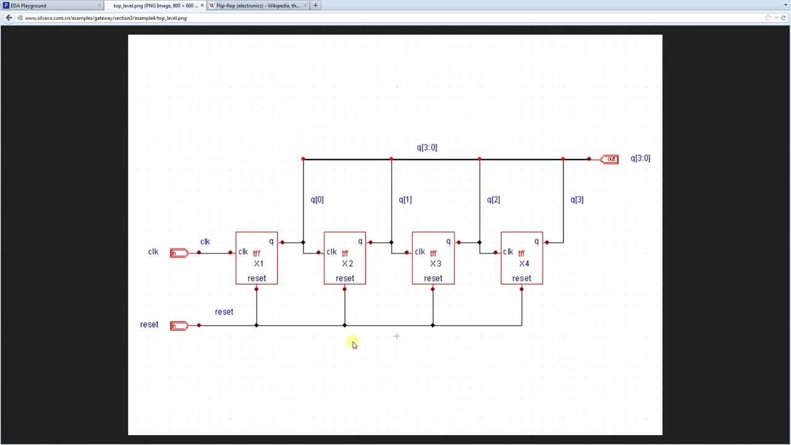The image size is (791, 445).
Task: Click the q[3:0] output port symbol
Action: pyautogui.click(x=609, y=159)
